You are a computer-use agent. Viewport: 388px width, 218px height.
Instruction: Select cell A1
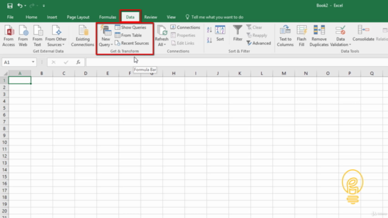(x=20, y=81)
